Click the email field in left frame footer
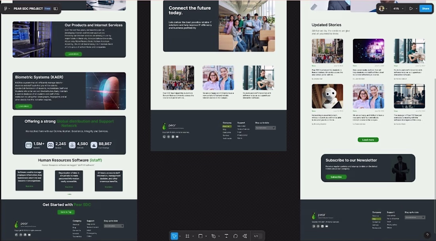Viewport: 436px width, 241px height. point(114,226)
